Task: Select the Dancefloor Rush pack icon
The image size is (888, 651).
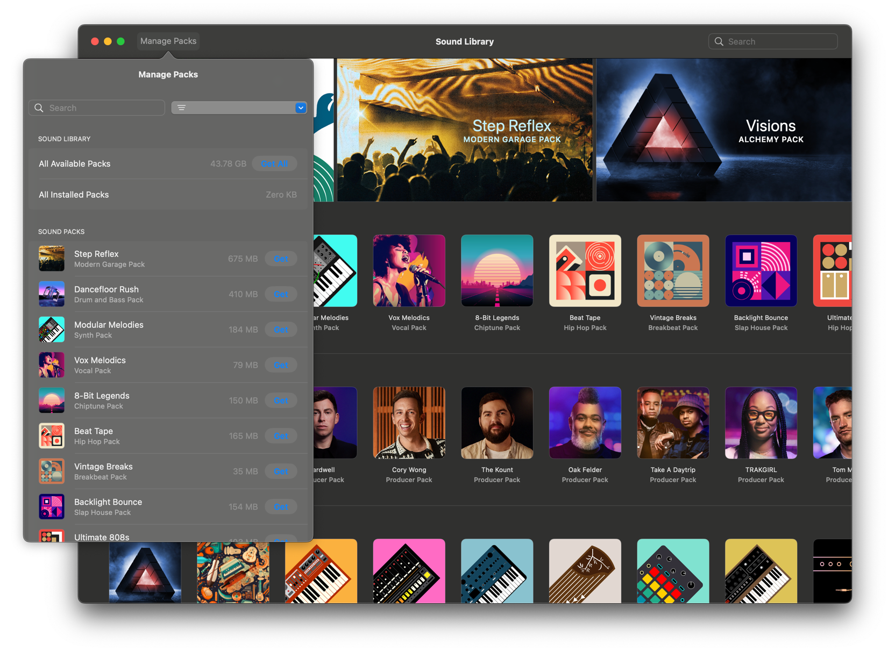Action: point(52,294)
